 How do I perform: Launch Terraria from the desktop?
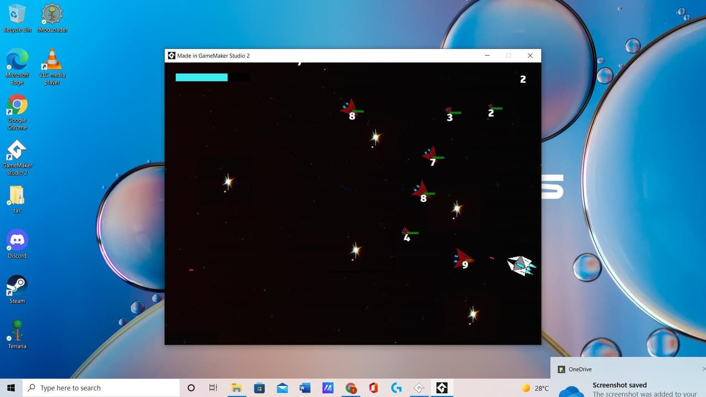(17, 334)
